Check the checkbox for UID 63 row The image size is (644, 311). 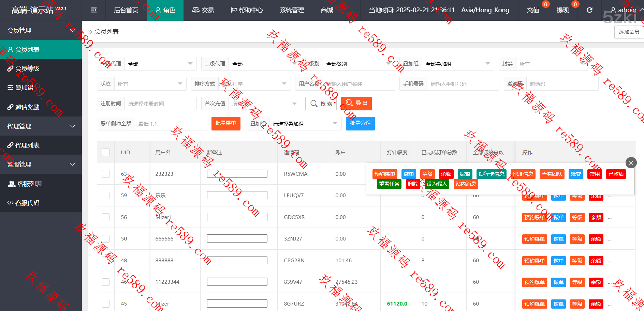[106, 174]
